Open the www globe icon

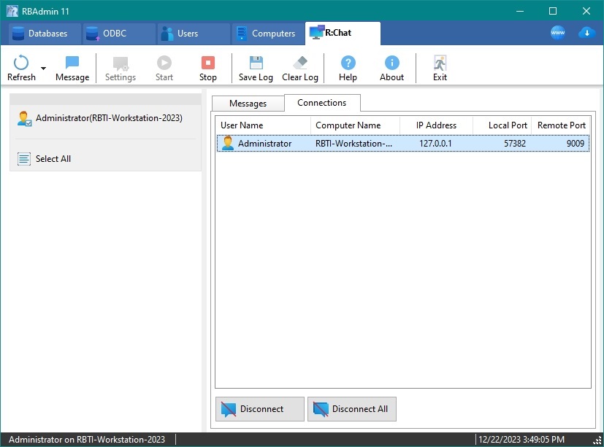(x=557, y=33)
